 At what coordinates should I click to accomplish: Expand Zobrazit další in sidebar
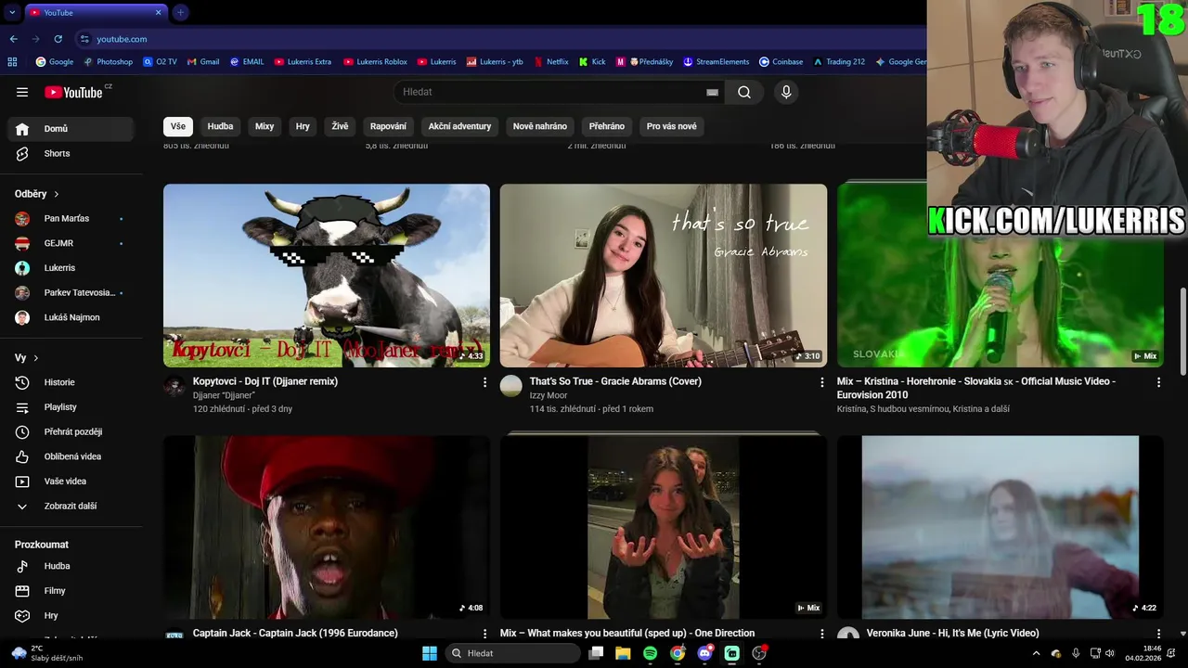click(x=71, y=506)
